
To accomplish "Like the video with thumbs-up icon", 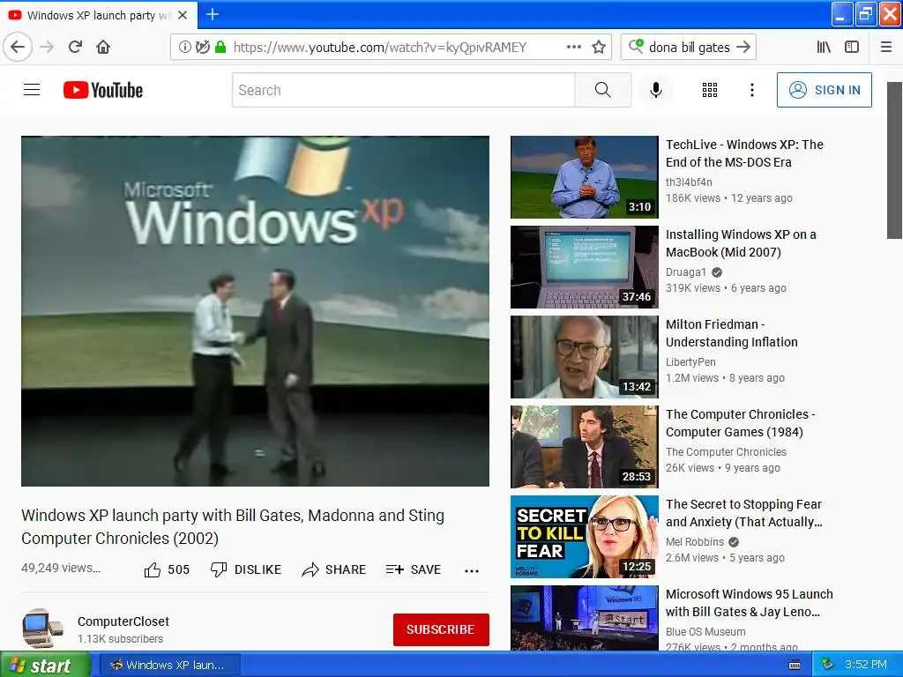I will (153, 569).
